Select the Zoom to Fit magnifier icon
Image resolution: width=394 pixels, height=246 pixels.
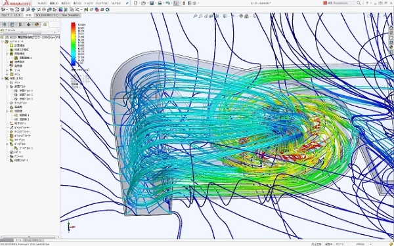195,16
